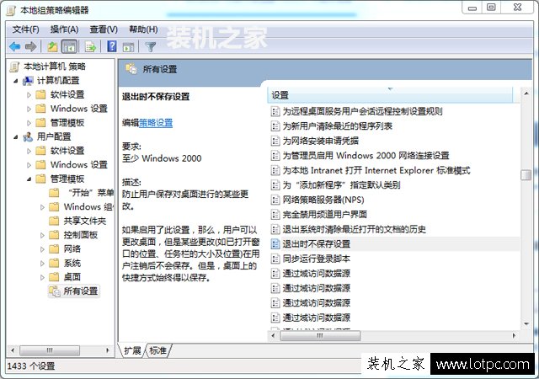Collapse the 用户配置 node
The image size is (539, 379).
click(x=16, y=137)
